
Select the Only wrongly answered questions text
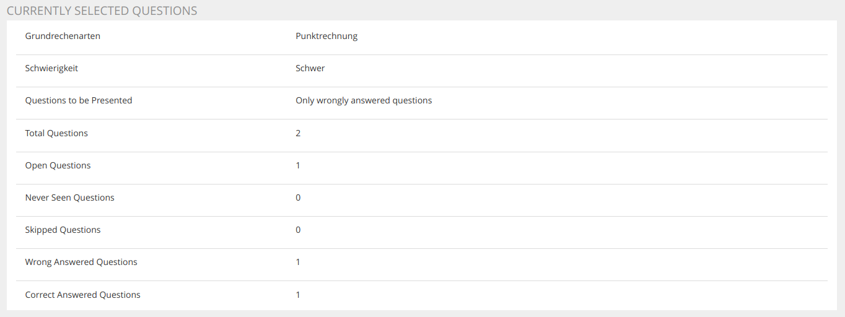click(364, 100)
